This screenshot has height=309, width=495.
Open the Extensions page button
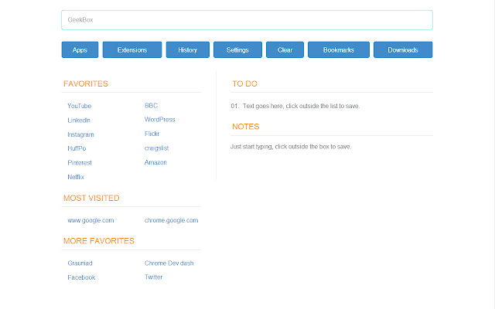click(x=132, y=49)
